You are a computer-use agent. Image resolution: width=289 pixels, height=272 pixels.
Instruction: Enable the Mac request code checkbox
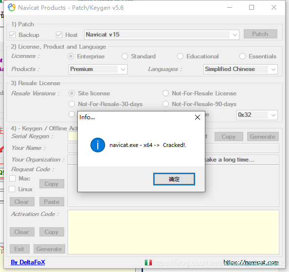point(12,178)
